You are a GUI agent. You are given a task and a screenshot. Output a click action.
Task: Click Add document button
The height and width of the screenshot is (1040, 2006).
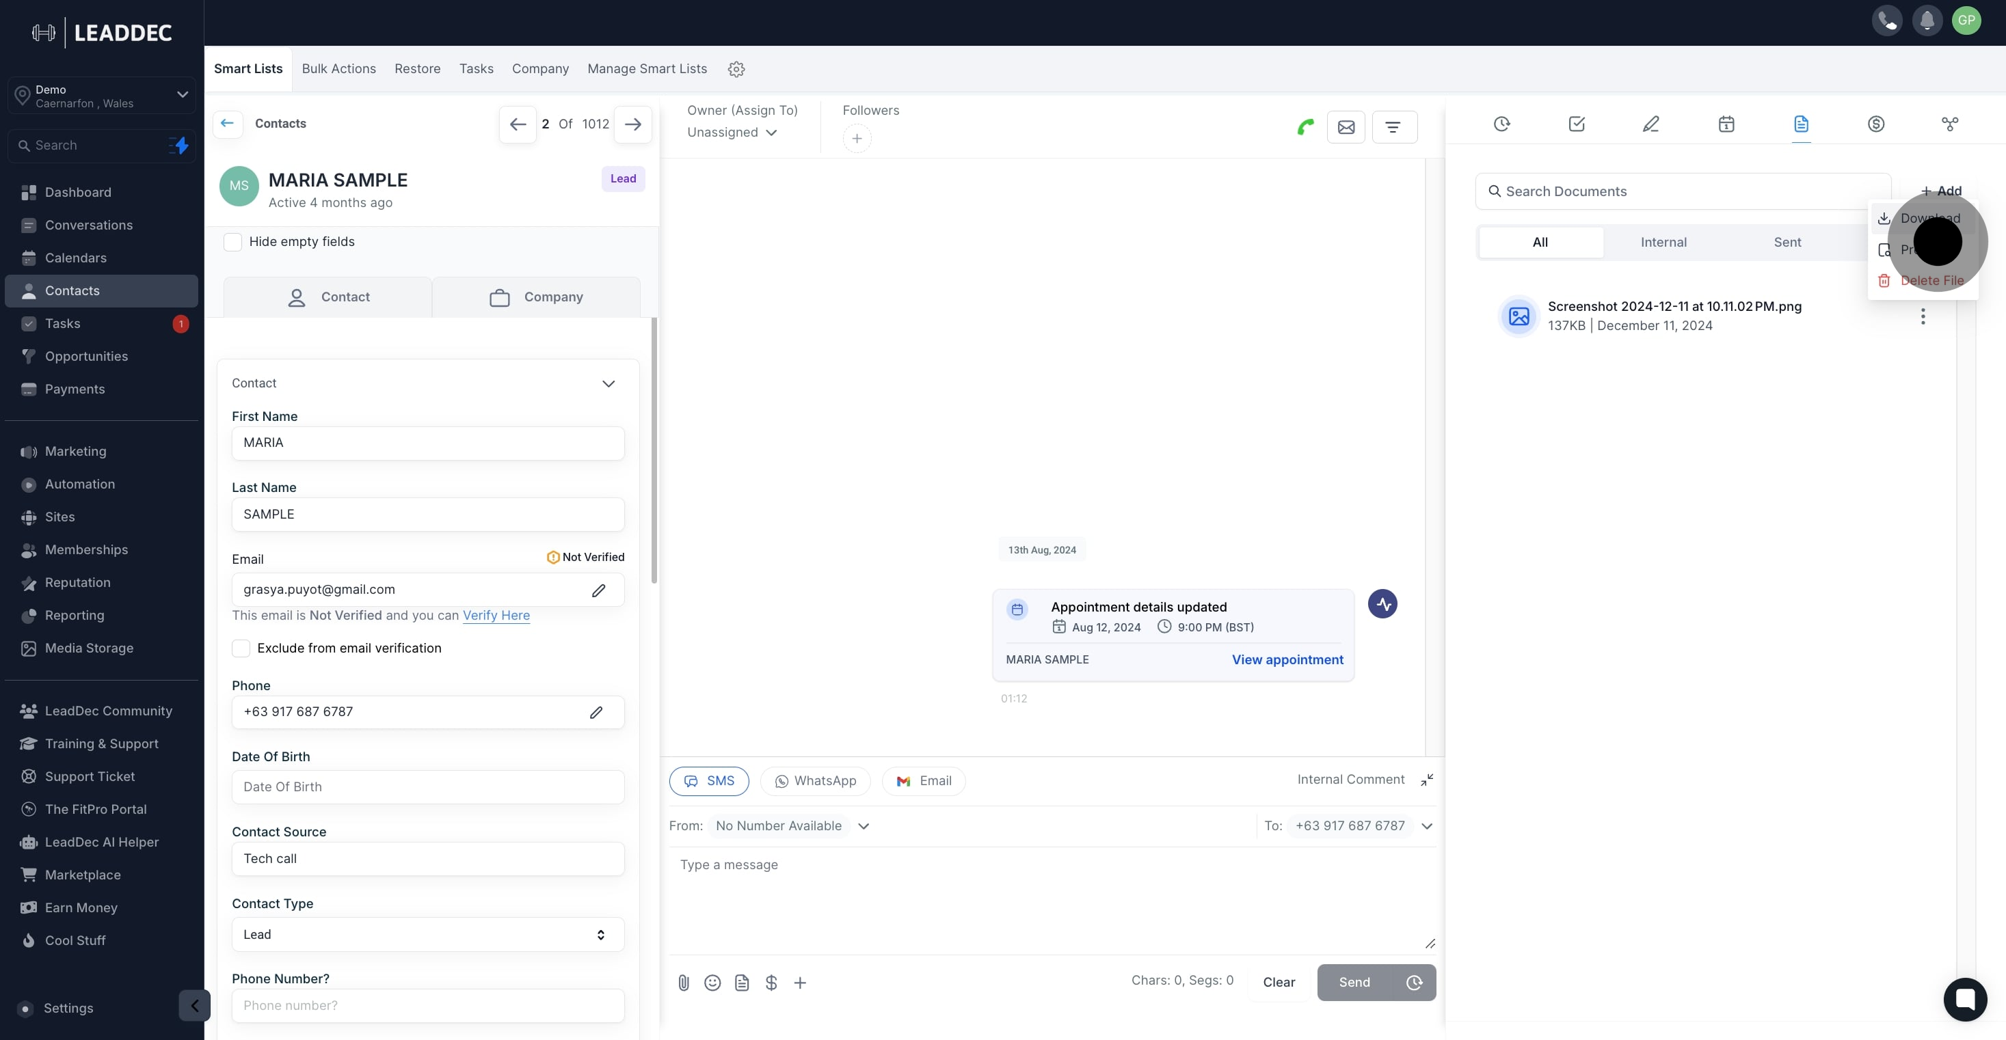click(x=1940, y=191)
